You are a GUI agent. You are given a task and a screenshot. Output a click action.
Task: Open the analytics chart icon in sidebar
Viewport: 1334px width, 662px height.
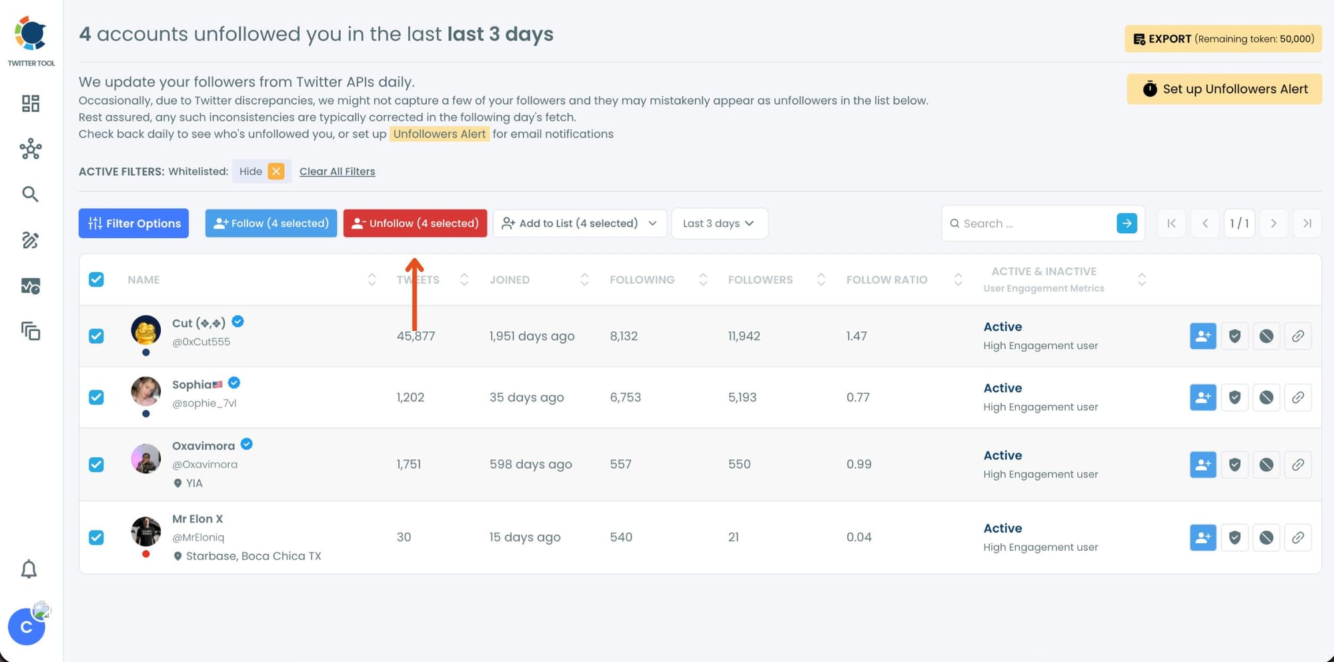[x=31, y=286]
